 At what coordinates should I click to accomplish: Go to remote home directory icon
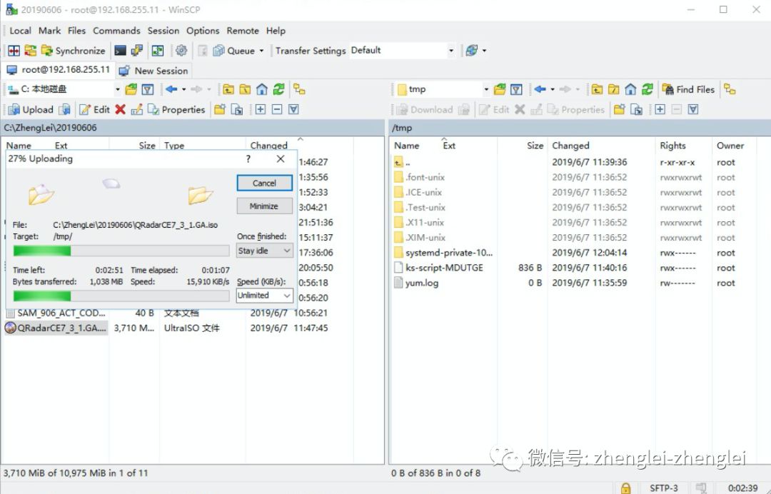[x=630, y=89]
